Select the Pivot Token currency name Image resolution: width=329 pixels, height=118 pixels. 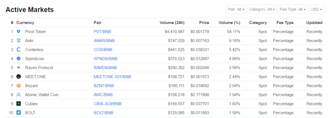point(35,32)
